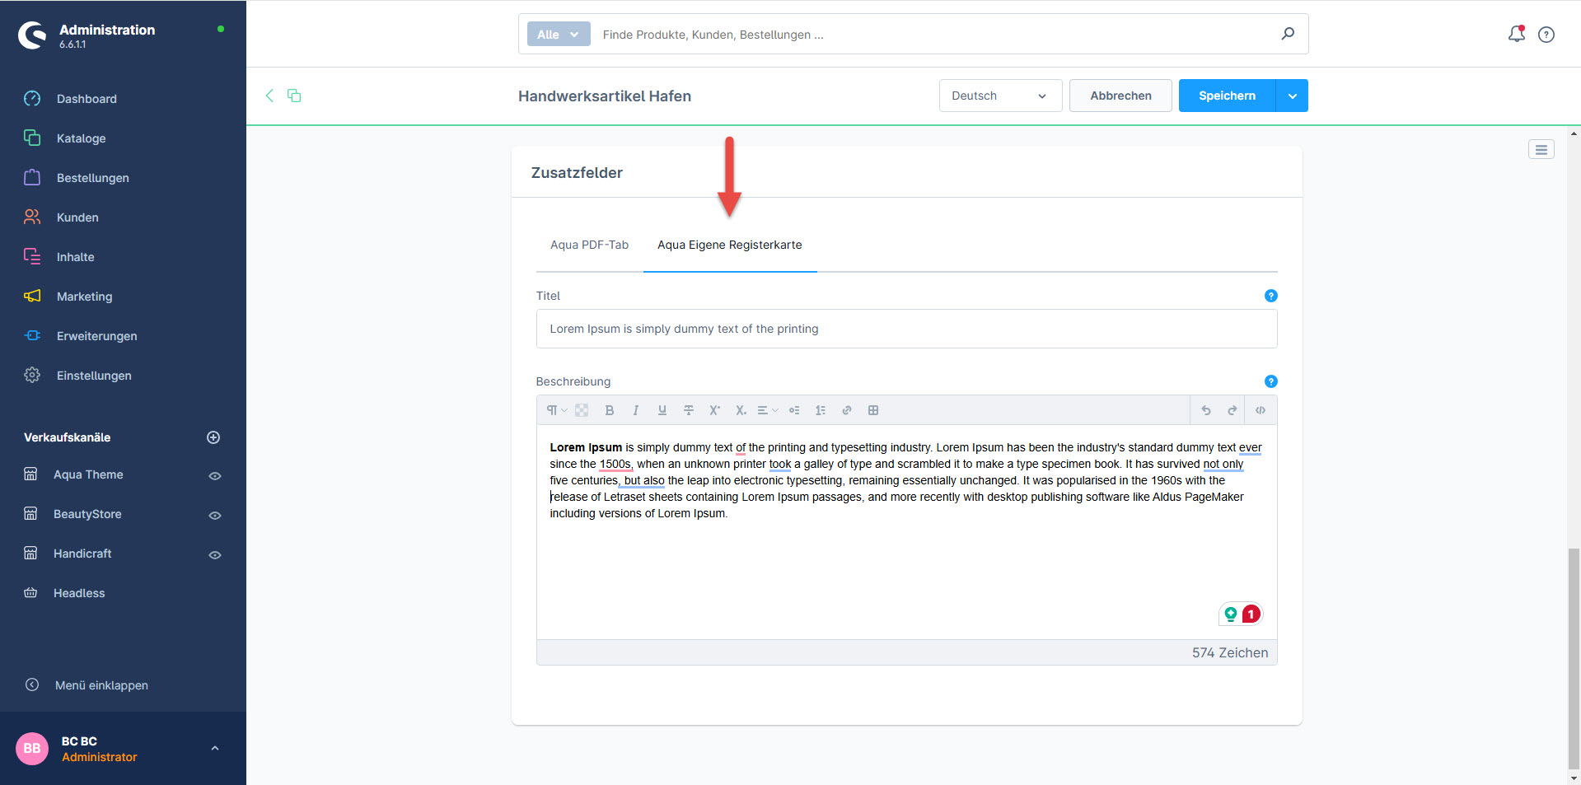
Task: Open the notifications bell
Action: click(x=1516, y=34)
